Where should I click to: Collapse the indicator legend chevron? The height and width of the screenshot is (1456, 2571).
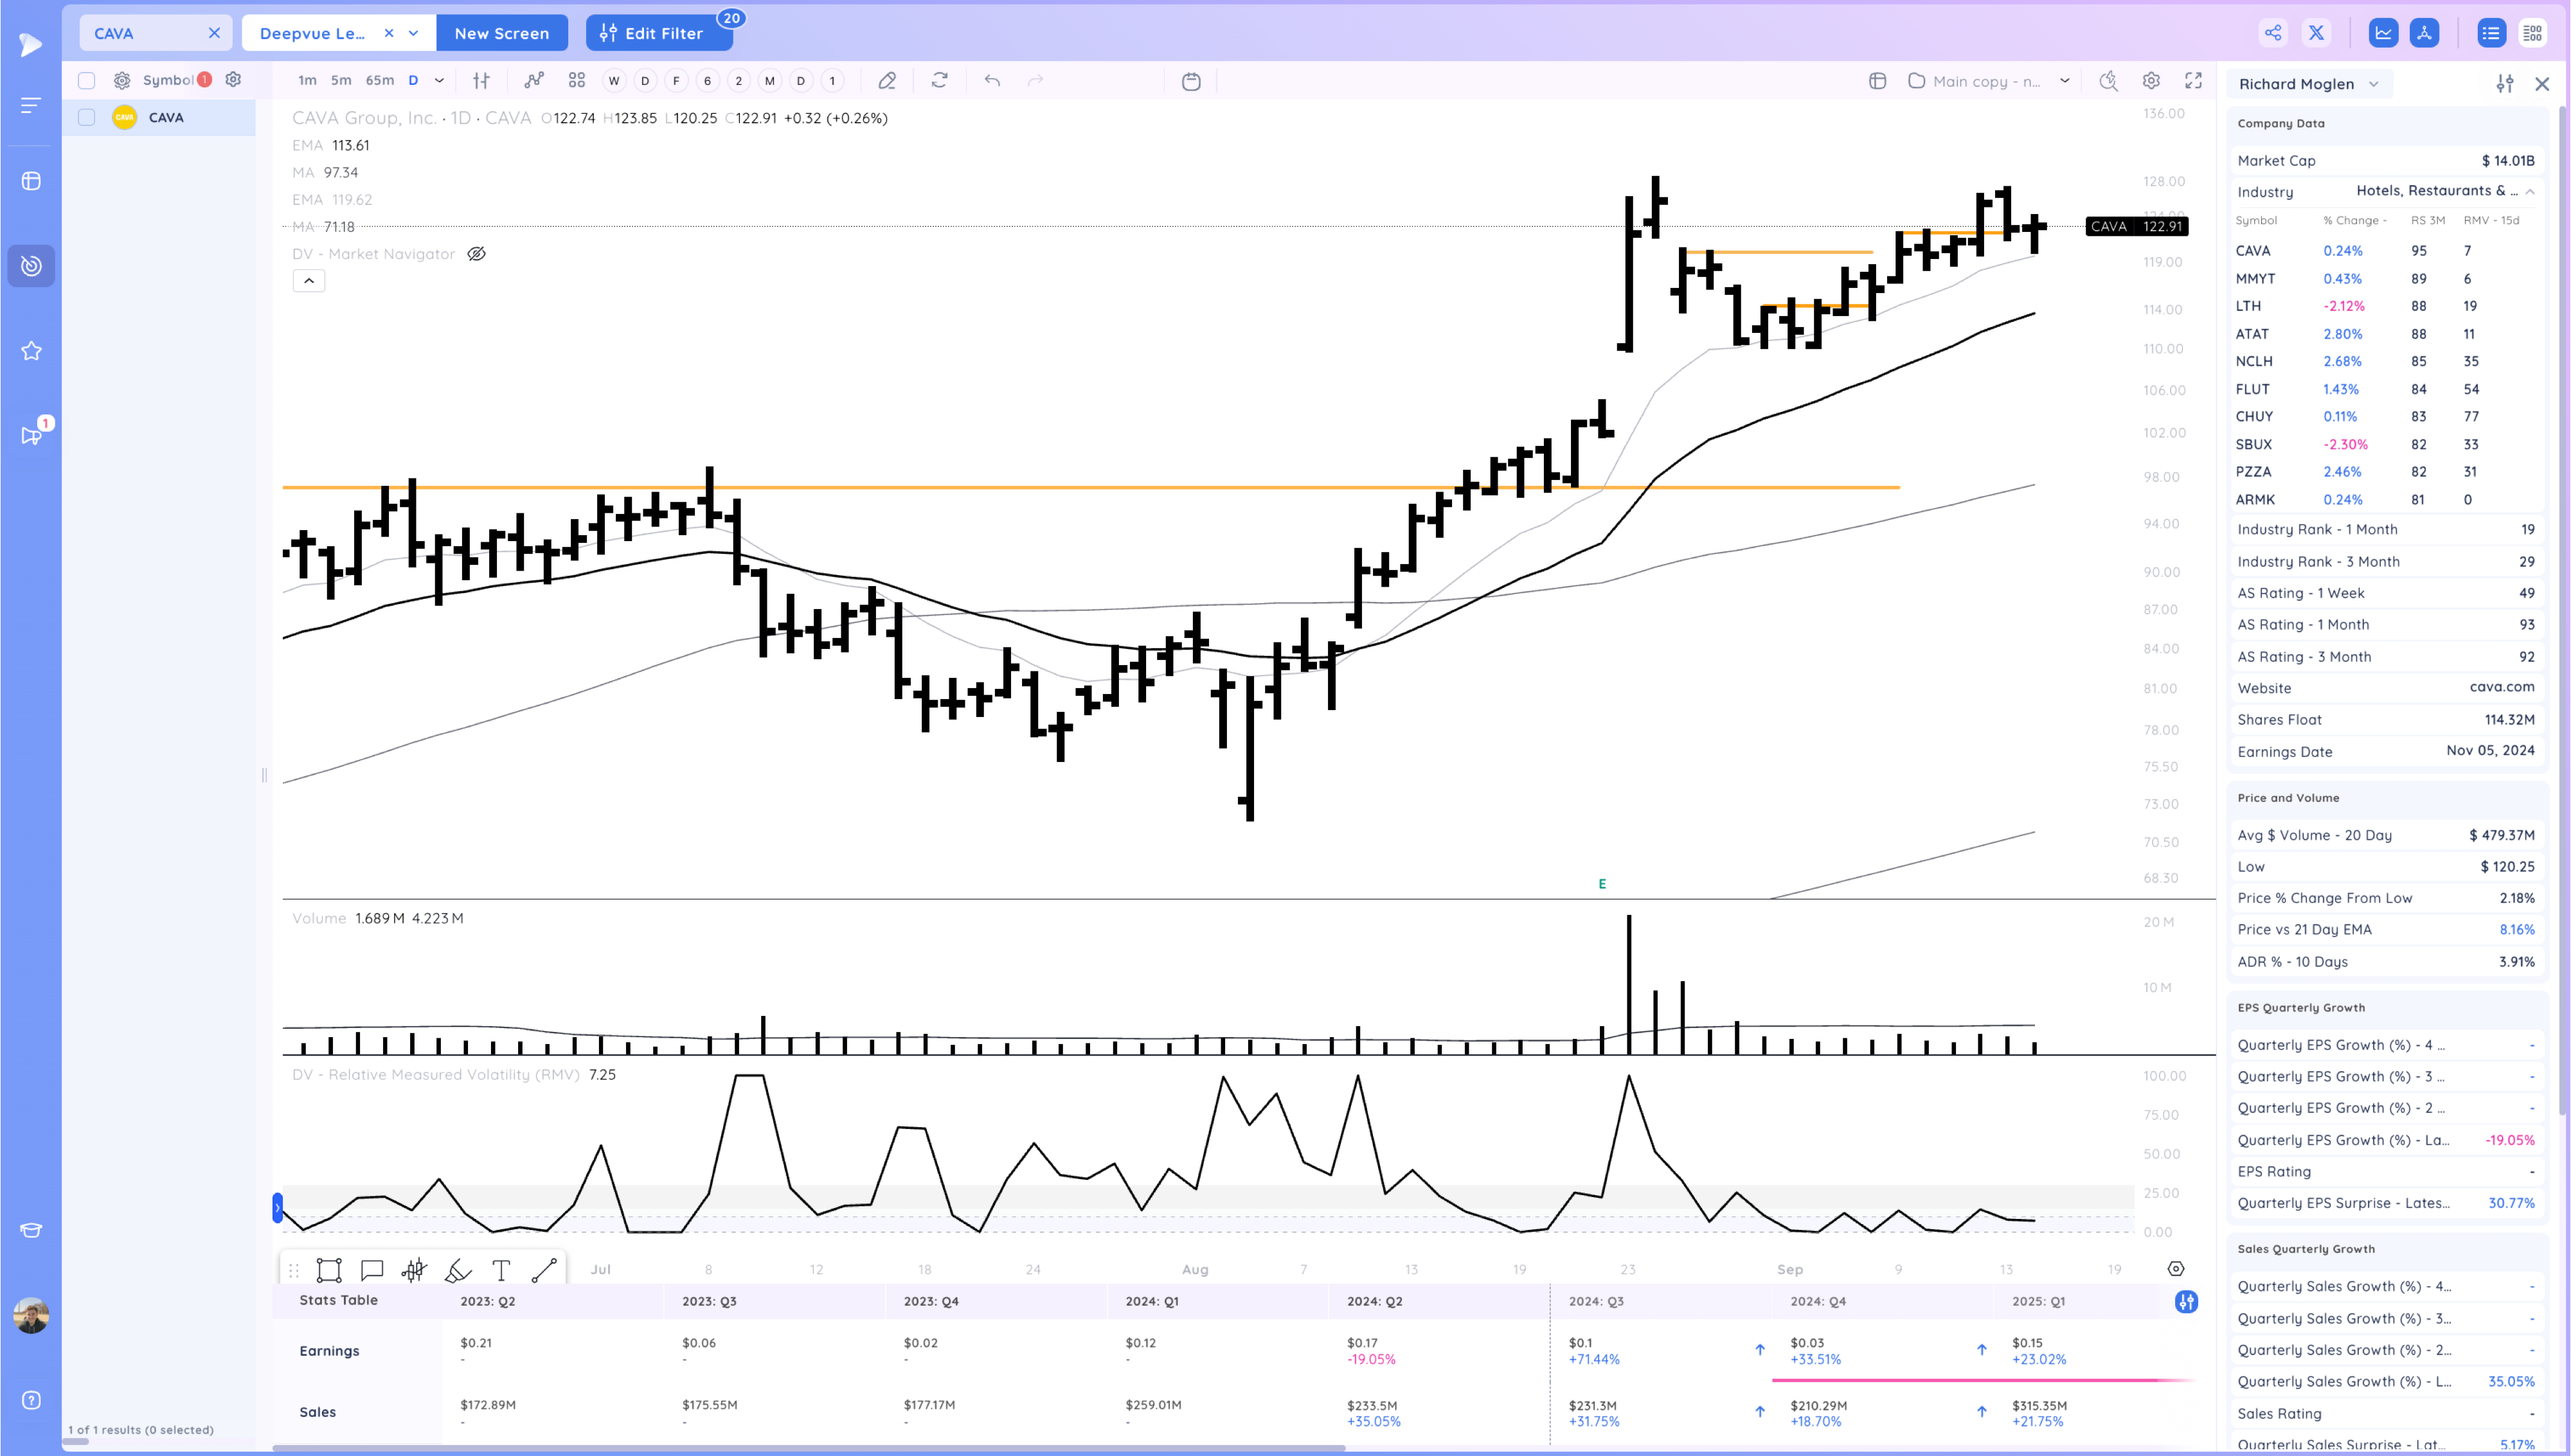pyautogui.click(x=309, y=281)
